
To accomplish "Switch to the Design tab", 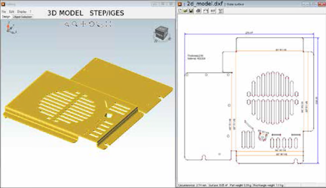I will [6, 16].
